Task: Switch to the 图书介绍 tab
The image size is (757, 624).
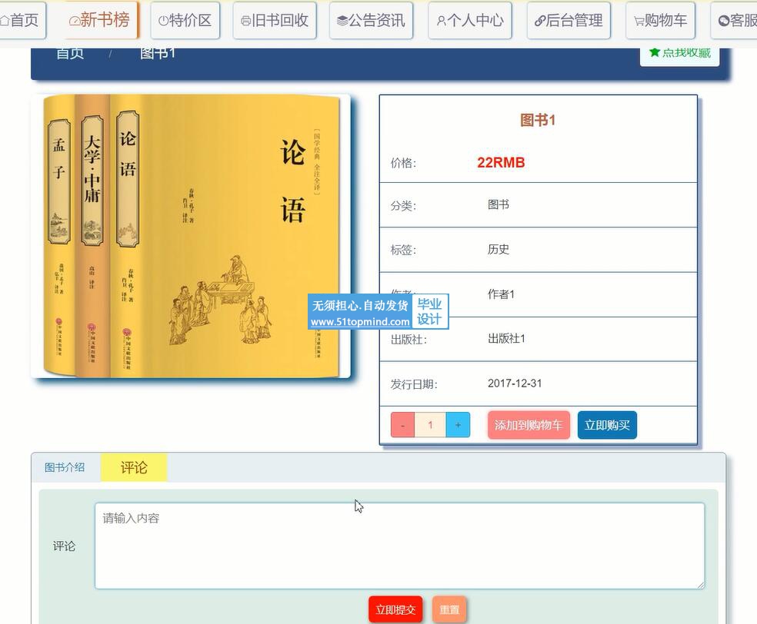Action: click(65, 467)
